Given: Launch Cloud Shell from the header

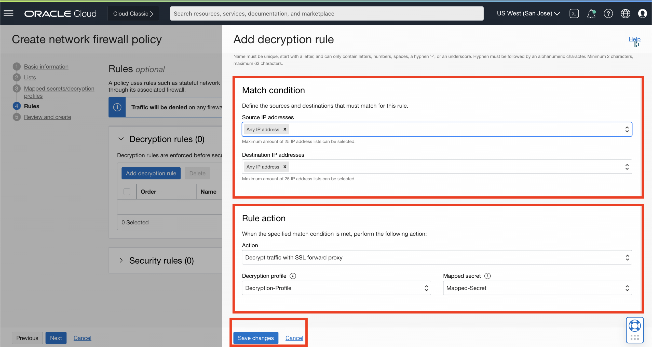Looking at the screenshot, I should tap(574, 13).
